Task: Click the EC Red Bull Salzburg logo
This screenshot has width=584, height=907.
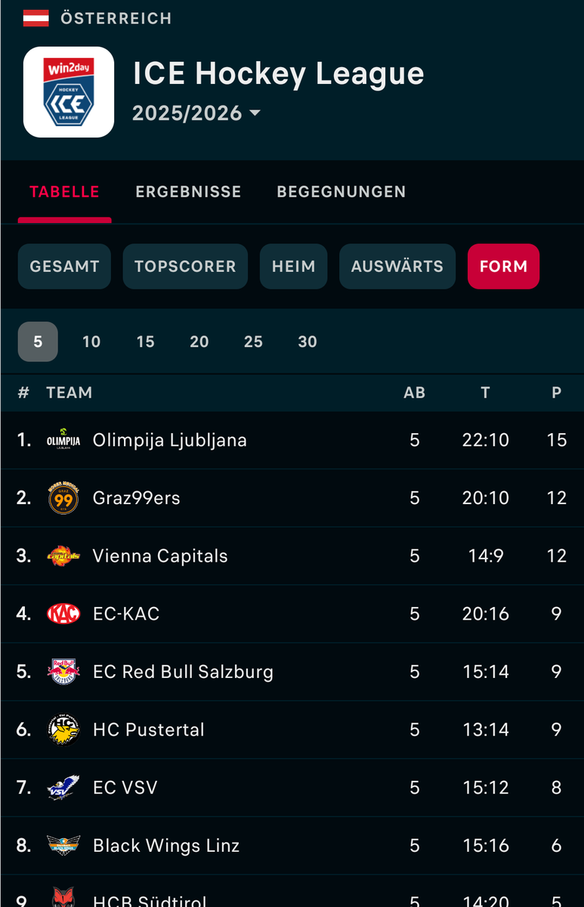Action: click(63, 672)
